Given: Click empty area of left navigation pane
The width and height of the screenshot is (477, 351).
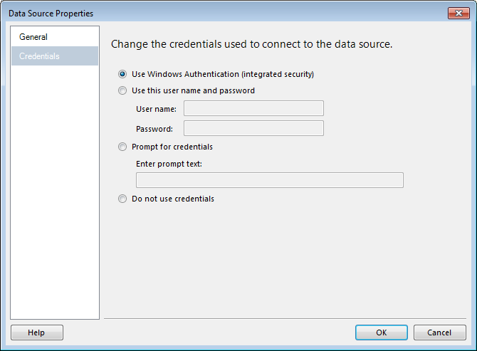Looking at the screenshot, I should 55,192.
